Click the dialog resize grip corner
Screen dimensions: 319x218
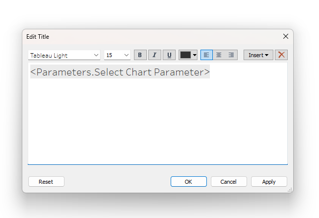[x=290, y=190]
